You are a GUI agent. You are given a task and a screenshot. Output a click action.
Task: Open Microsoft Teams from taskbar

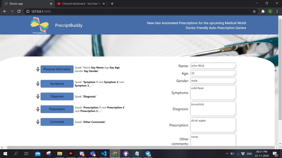93,154
